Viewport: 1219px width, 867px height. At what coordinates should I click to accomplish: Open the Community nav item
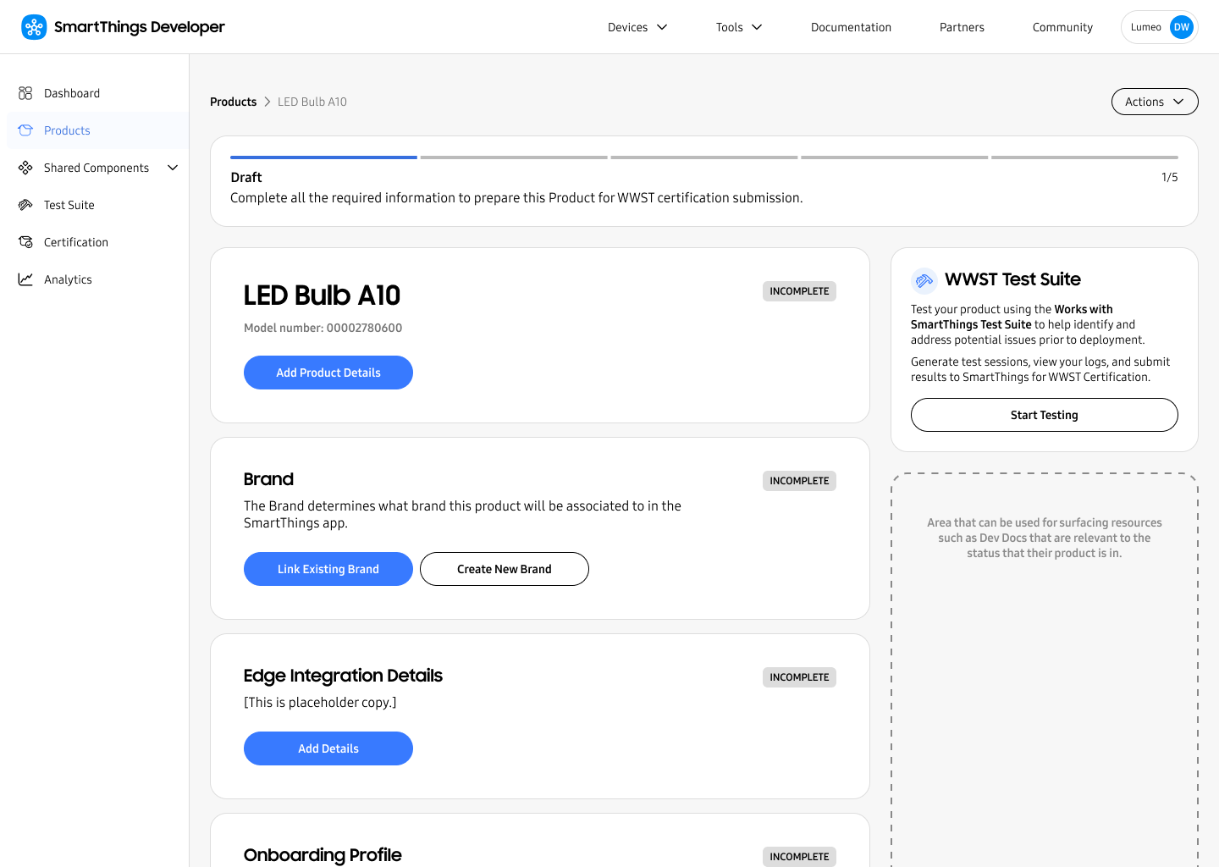coord(1062,27)
